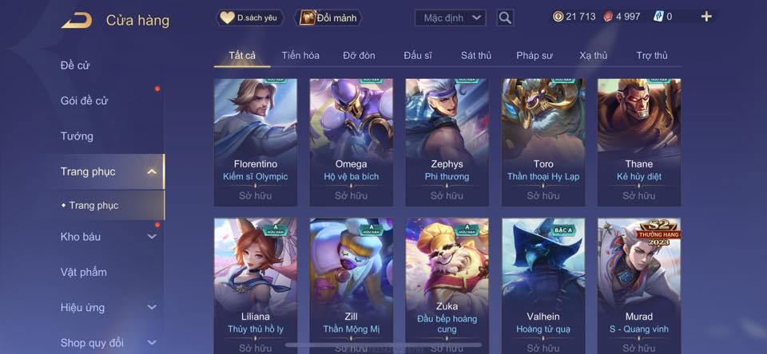Open the D.sách yêu wishlist heart
This screenshot has width=767, height=354.
[227, 18]
